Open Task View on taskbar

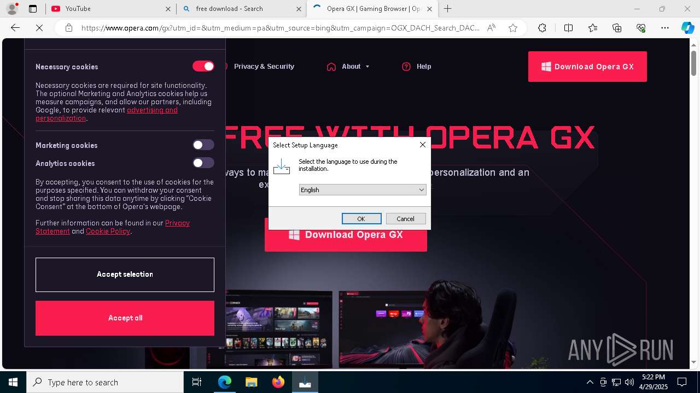pos(197,382)
